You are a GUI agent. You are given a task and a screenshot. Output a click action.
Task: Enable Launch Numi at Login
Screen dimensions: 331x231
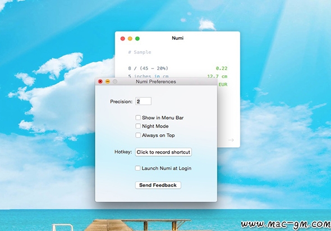click(137, 169)
